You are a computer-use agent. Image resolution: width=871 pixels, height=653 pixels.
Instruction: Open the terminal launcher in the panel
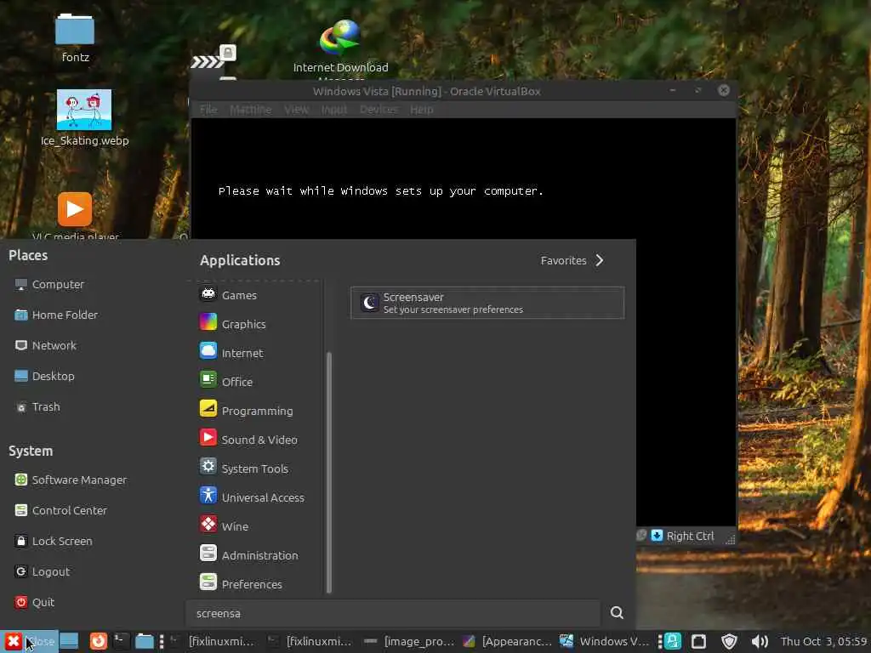click(121, 641)
